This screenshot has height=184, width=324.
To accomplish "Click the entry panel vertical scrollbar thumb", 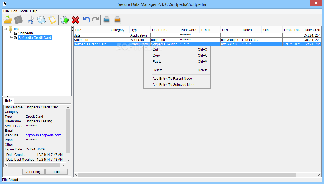I will tap(68, 131).
